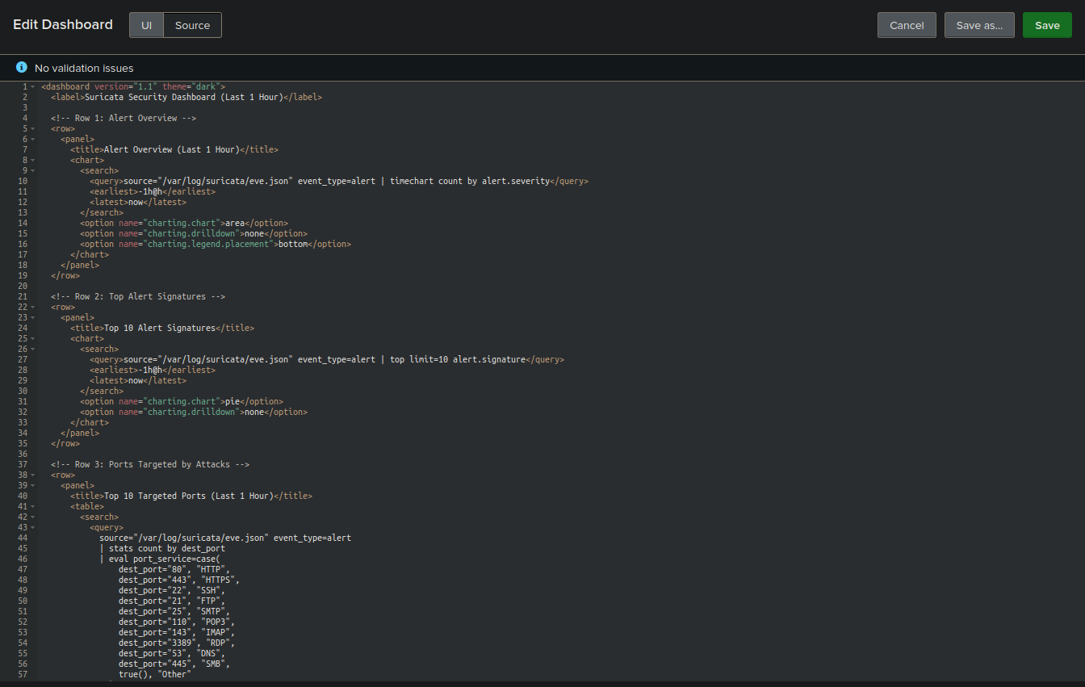This screenshot has height=687, width=1085.
Task: Collapse the search tag on line 9
Action: click(32, 170)
